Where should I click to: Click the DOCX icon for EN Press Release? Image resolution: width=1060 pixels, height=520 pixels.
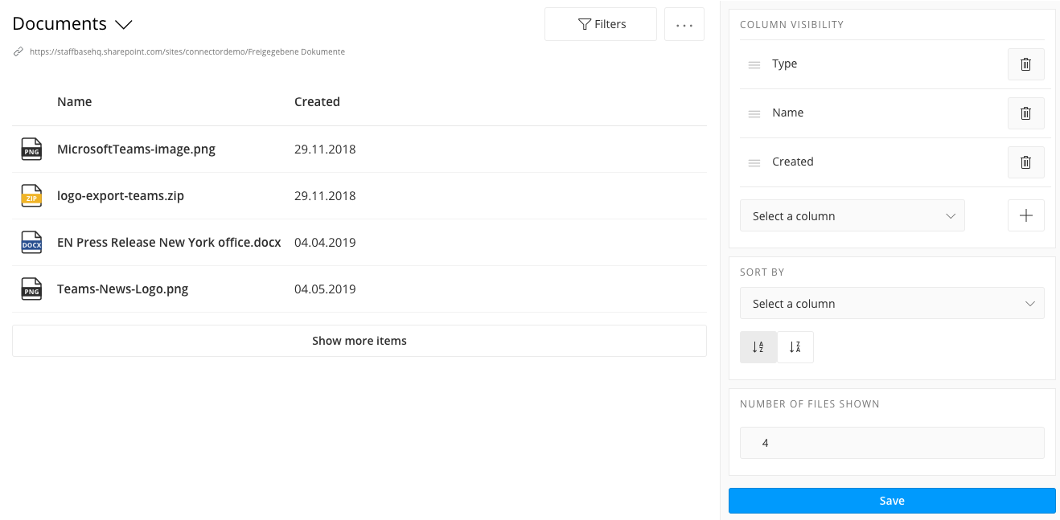[x=31, y=242]
